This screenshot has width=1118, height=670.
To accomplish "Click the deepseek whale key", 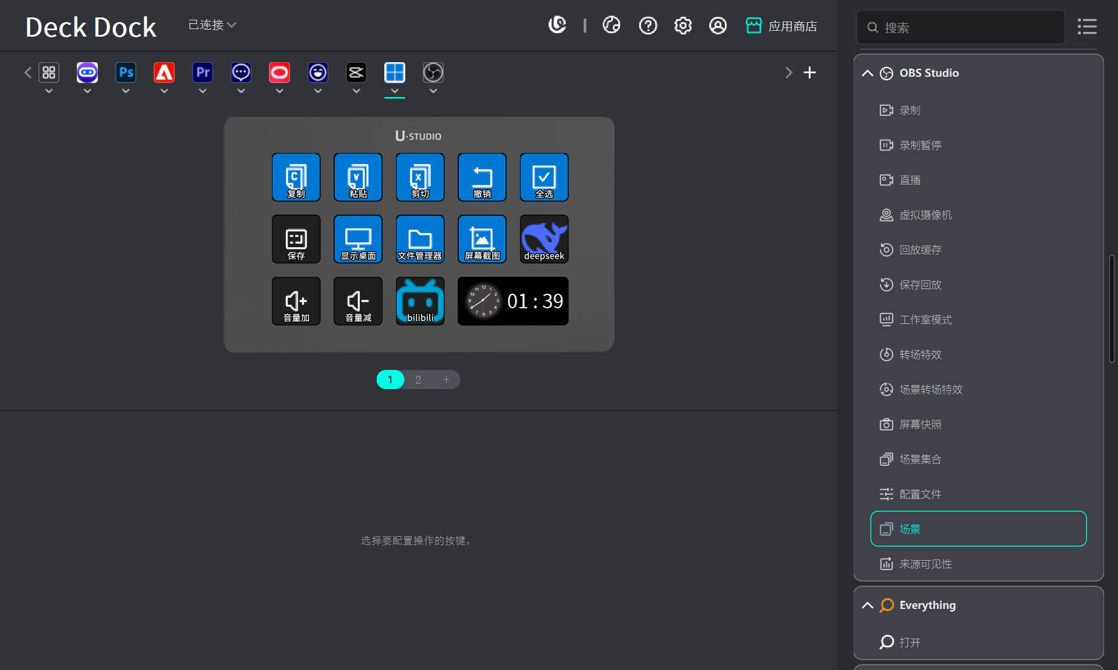I will pos(543,239).
